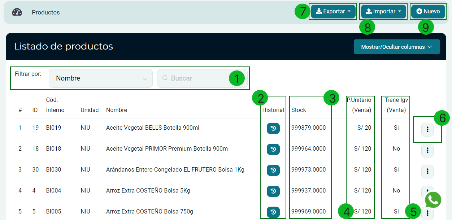452x220 pixels.
Task: View history for Arándanos Entero Congelado
Action: click(x=273, y=170)
